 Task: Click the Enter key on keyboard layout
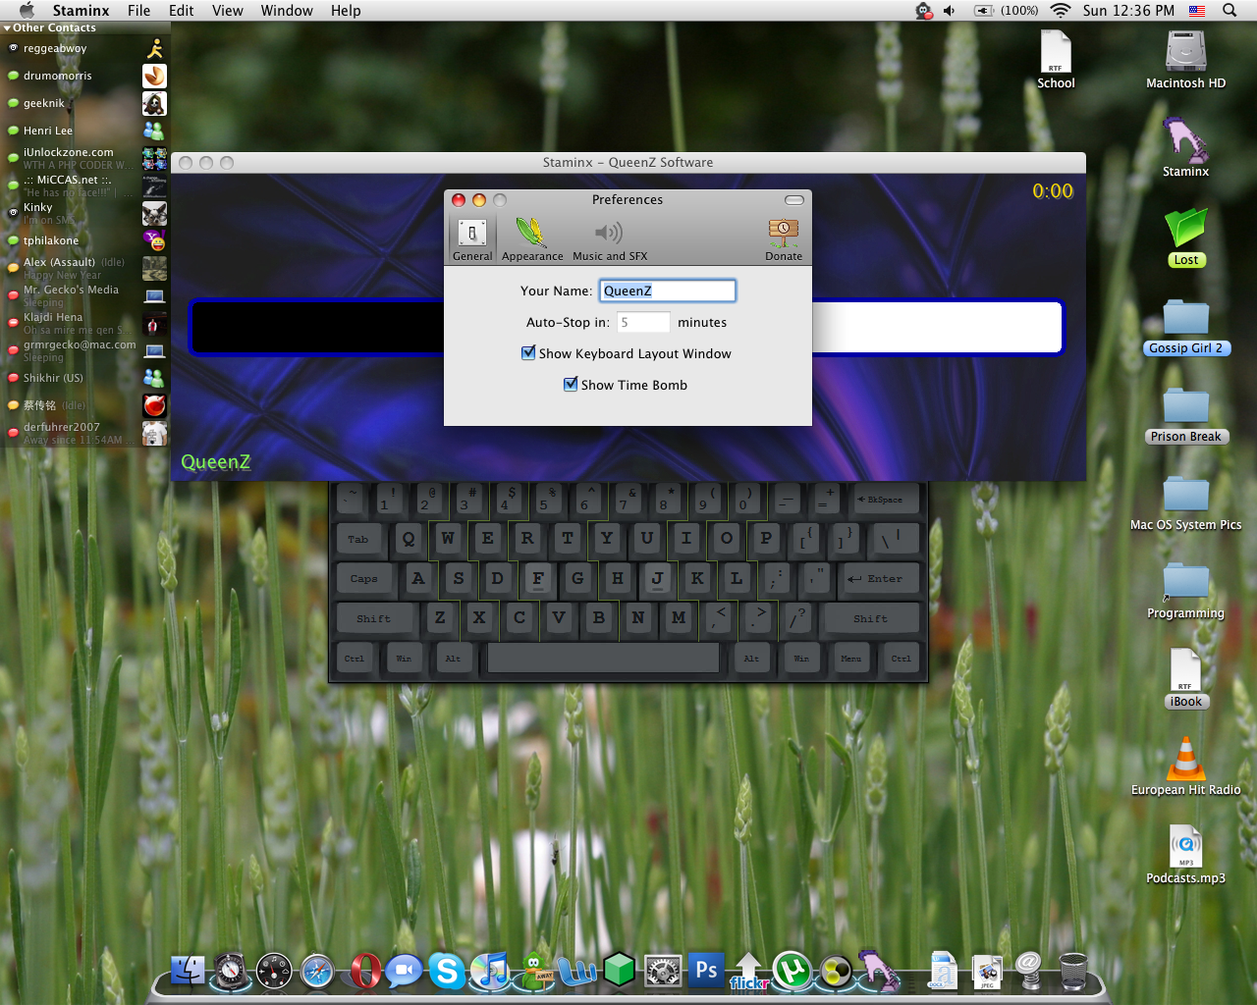[882, 578]
